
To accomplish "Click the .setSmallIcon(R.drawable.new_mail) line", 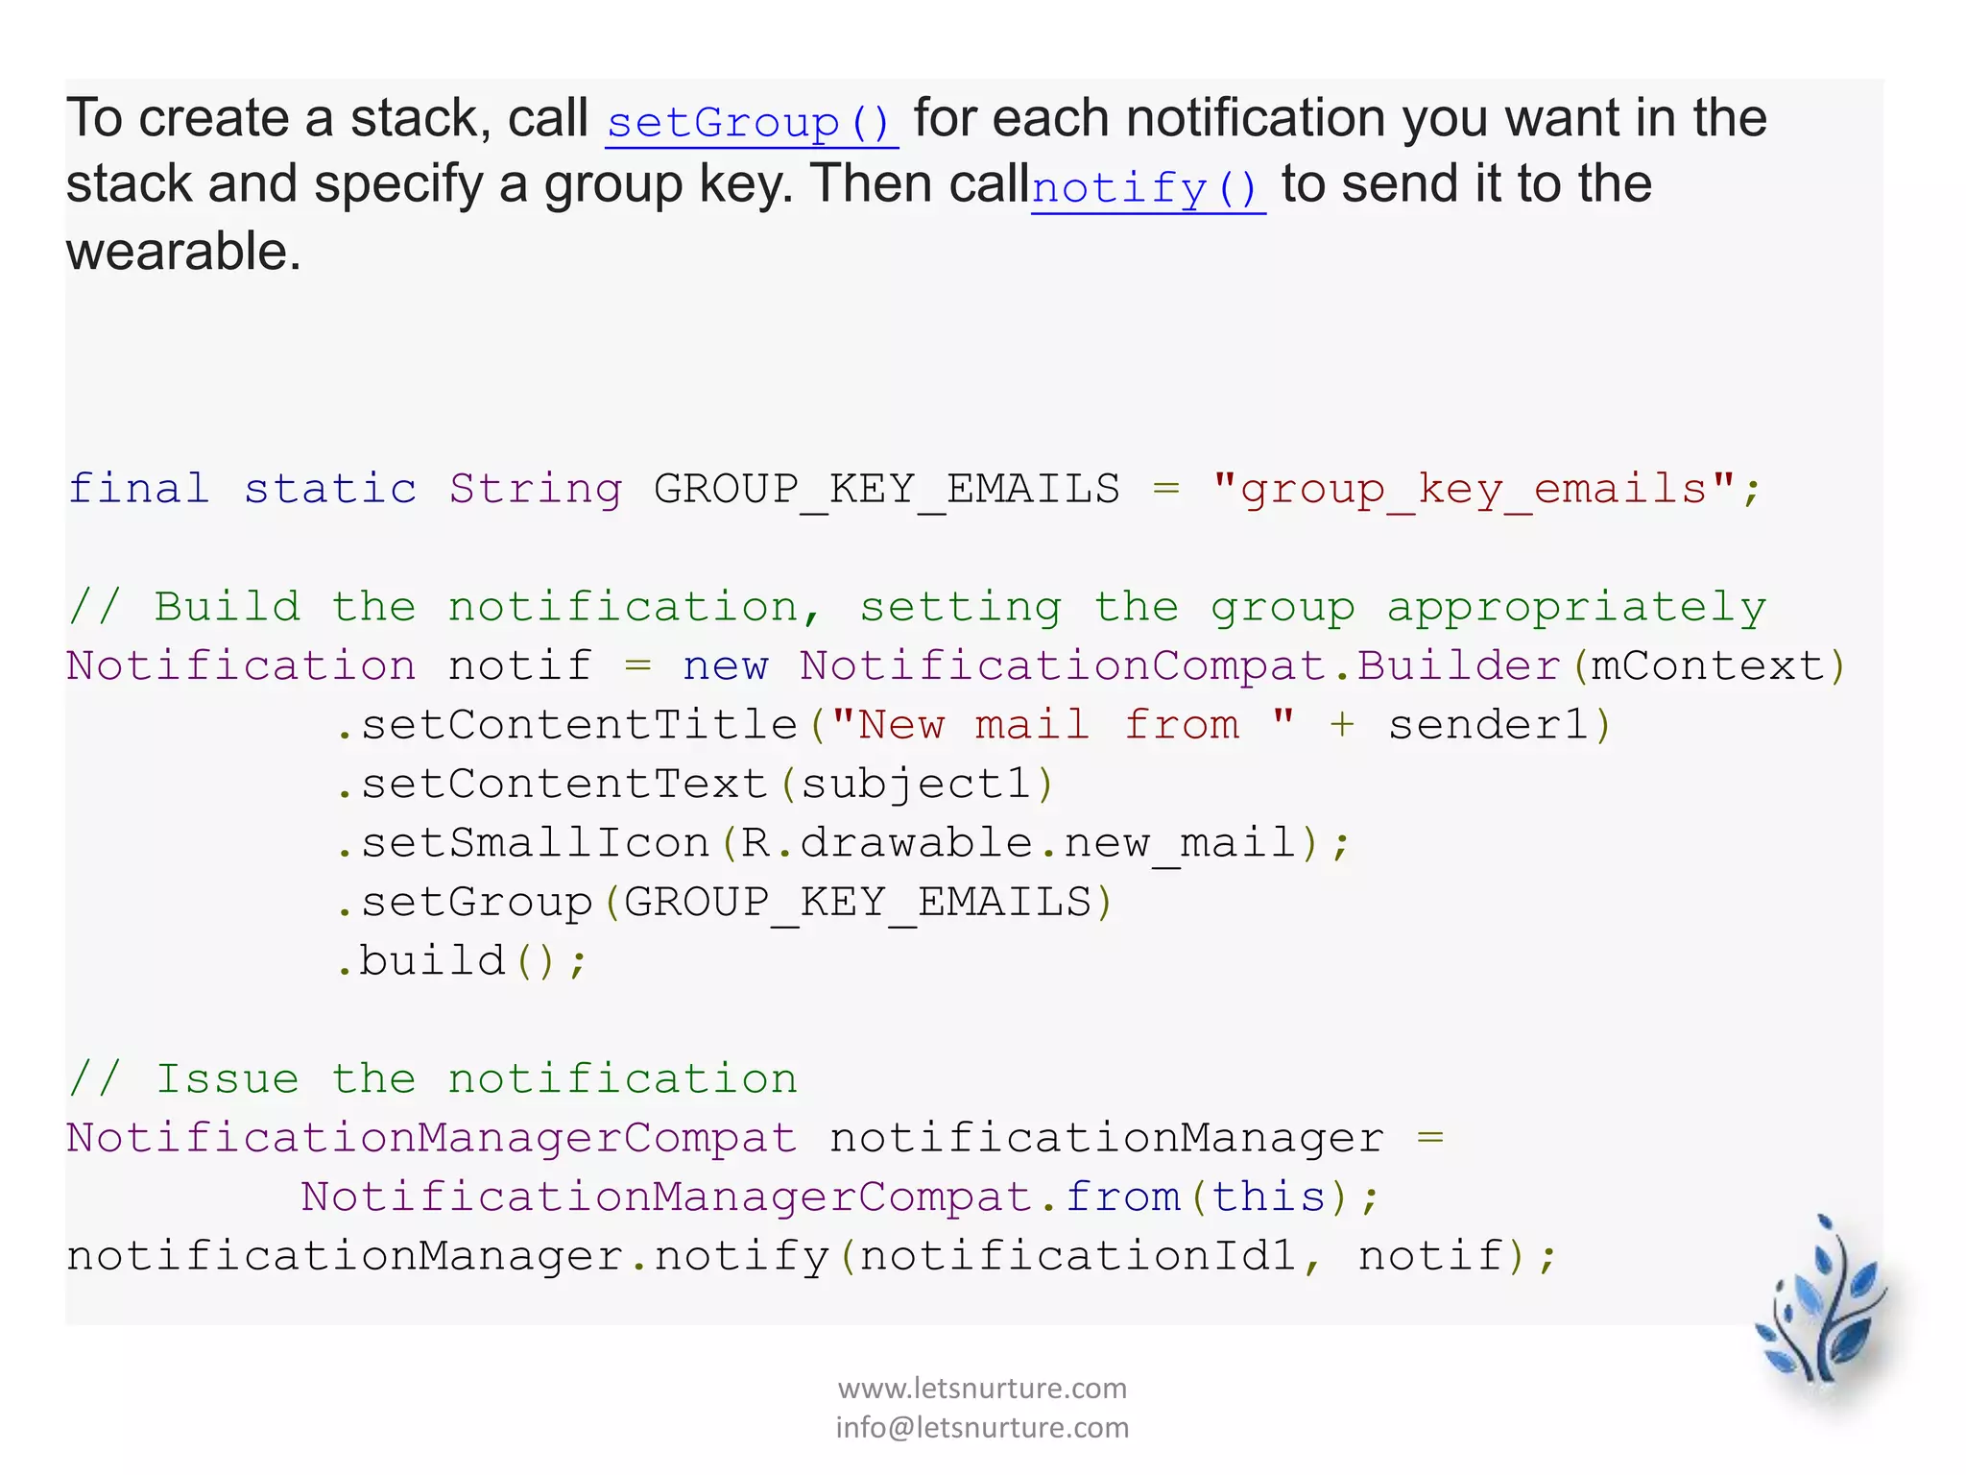I will (843, 843).
